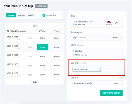This screenshot has width=132, height=104.
Task: Click Add to Cart (€25.00)
Action: point(111,93)
